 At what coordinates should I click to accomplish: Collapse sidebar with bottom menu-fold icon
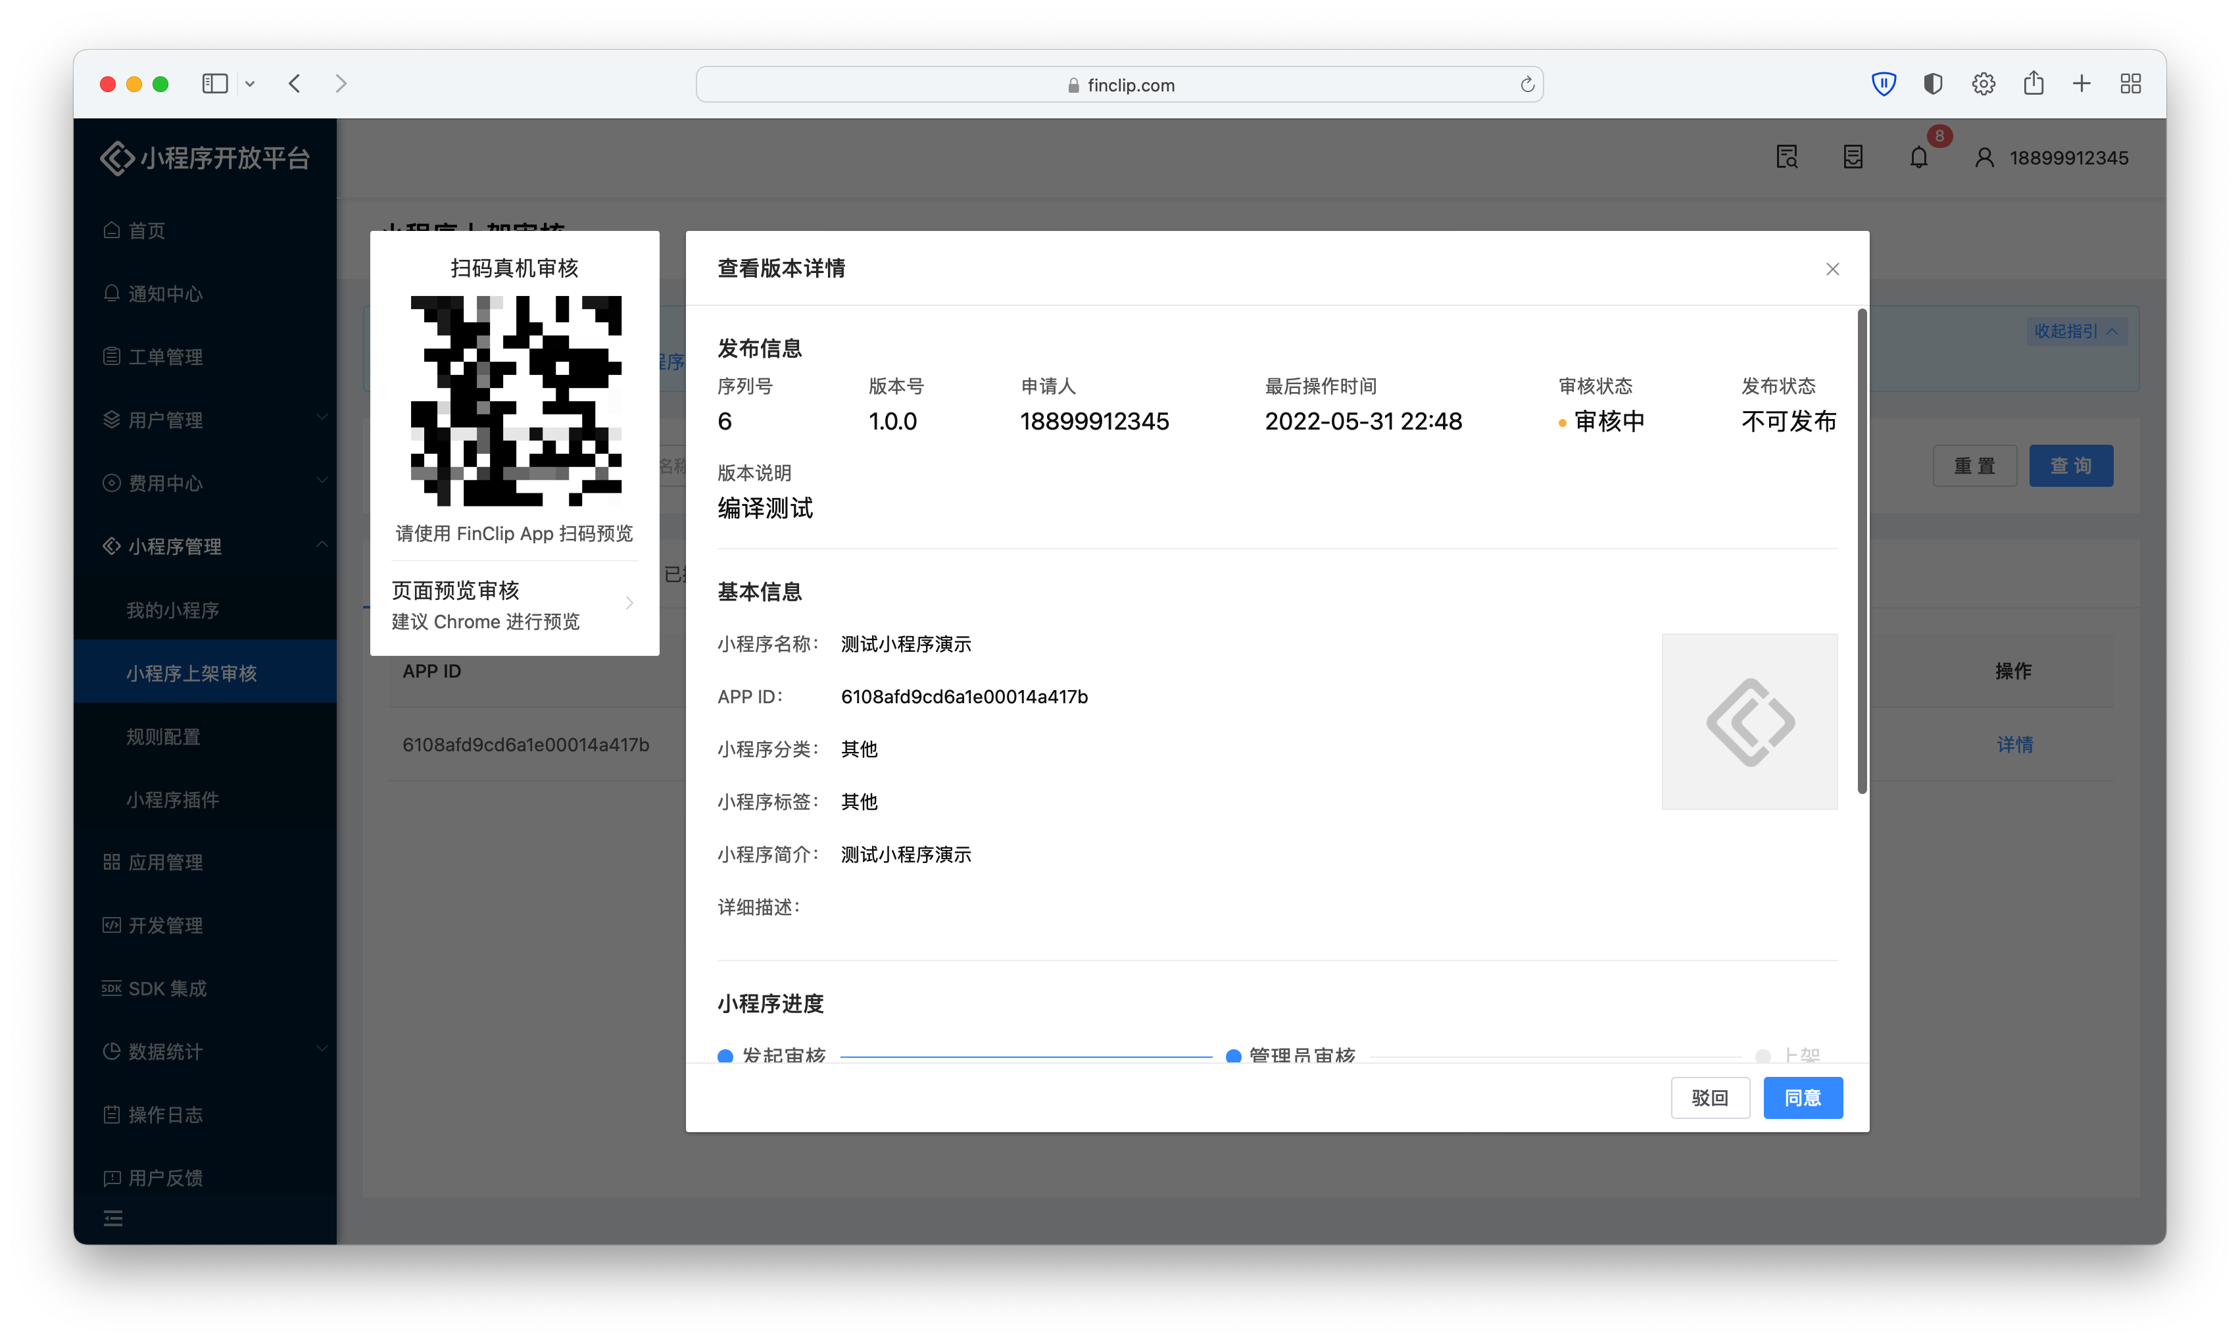tap(113, 1218)
